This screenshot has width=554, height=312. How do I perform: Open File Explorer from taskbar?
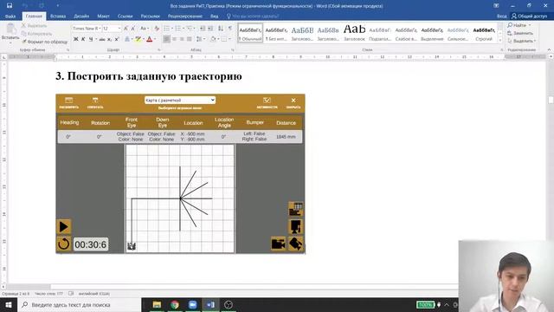click(157, 304)
